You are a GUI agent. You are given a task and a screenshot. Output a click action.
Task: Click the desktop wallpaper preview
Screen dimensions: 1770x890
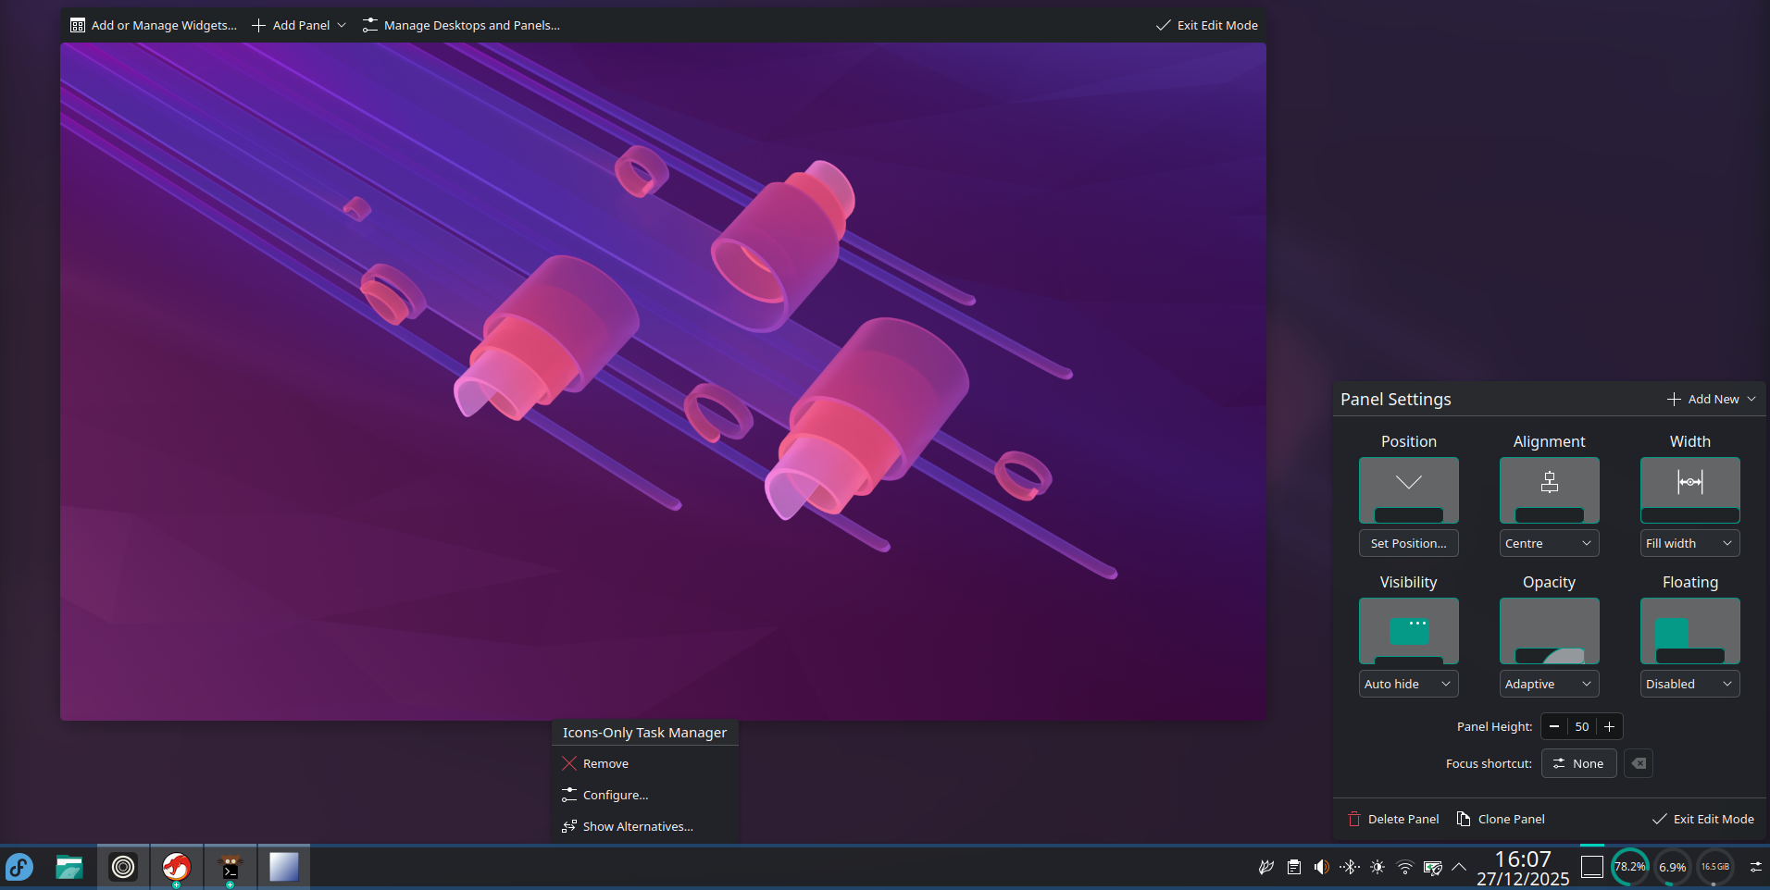point(663,381)
